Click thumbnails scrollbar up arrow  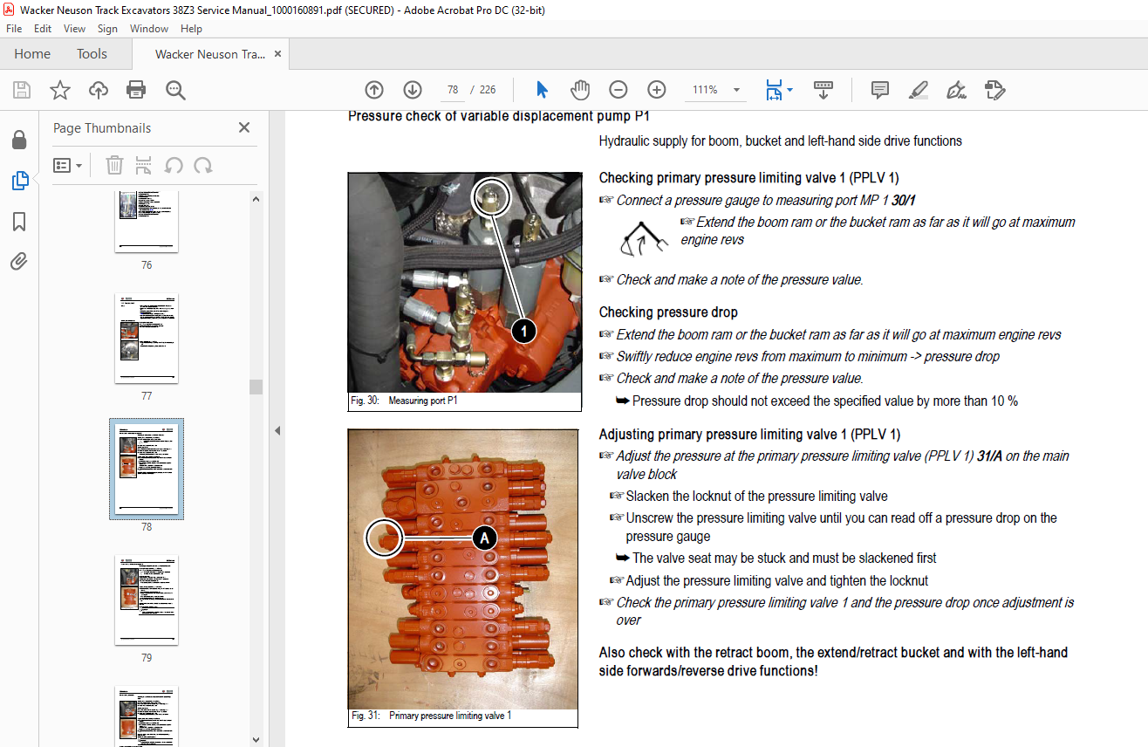256,199
